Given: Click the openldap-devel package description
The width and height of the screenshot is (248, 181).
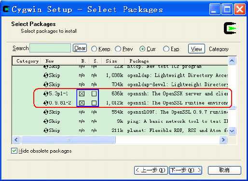Looking at the screenshot, I should (x=178, y=84).
